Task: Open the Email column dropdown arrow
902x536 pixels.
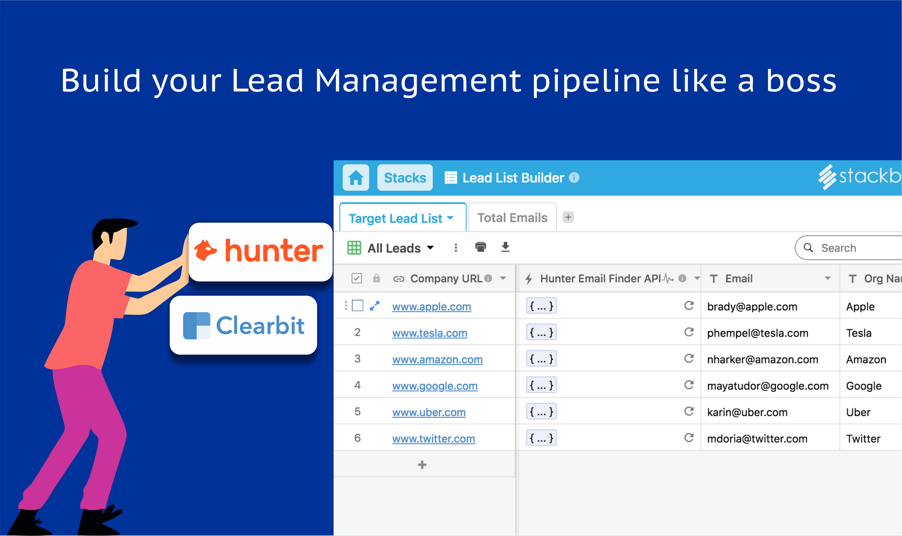Action: pyautogui.click(x=828, y=278)
